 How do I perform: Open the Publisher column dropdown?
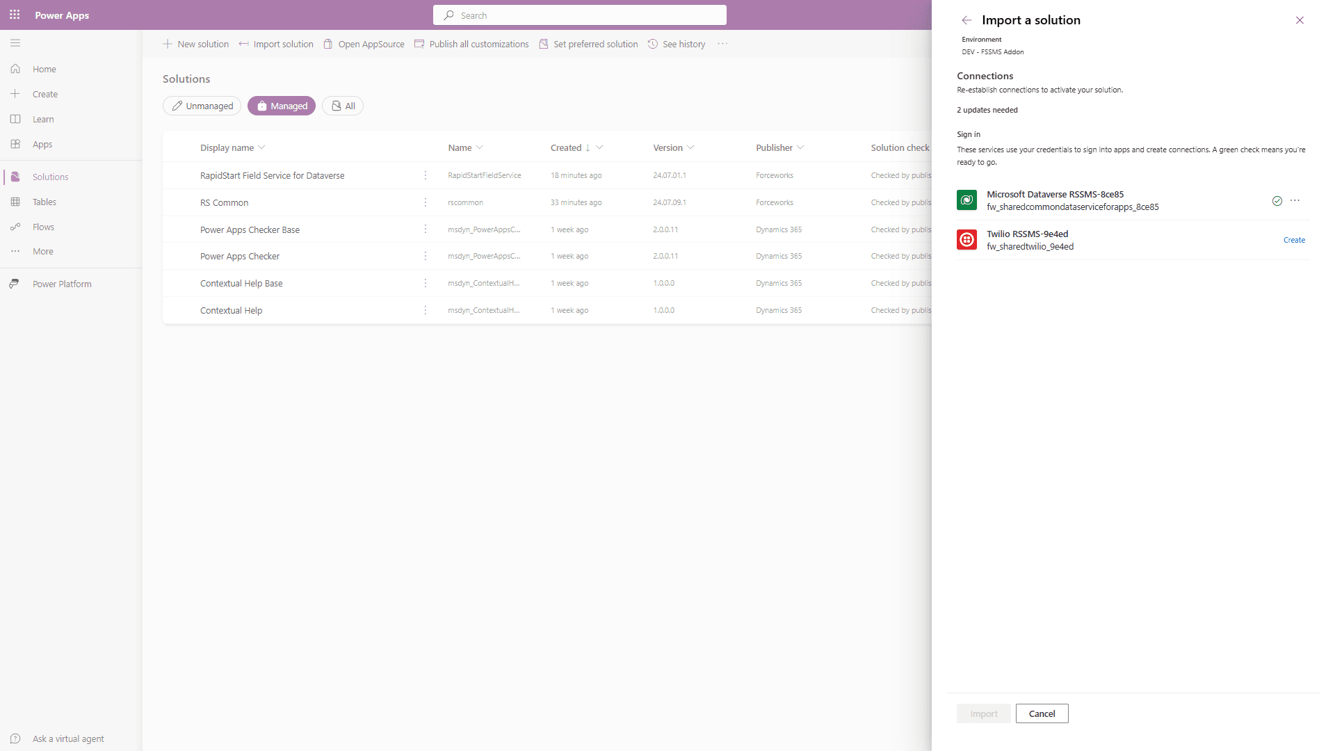coord(800,147)
